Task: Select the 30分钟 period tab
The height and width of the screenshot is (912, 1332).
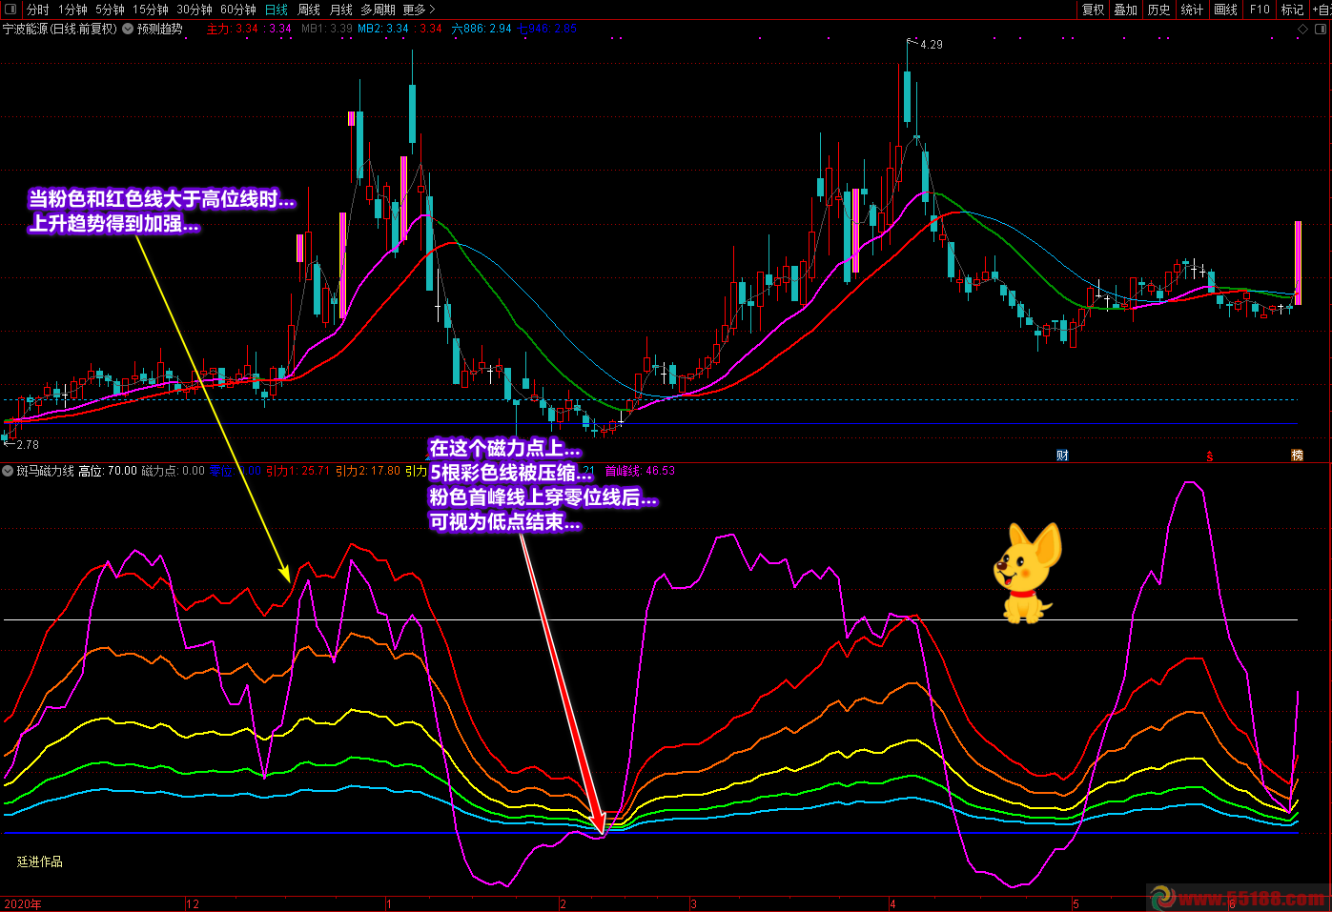Action: pyautogui.click(x=195, y=10)
